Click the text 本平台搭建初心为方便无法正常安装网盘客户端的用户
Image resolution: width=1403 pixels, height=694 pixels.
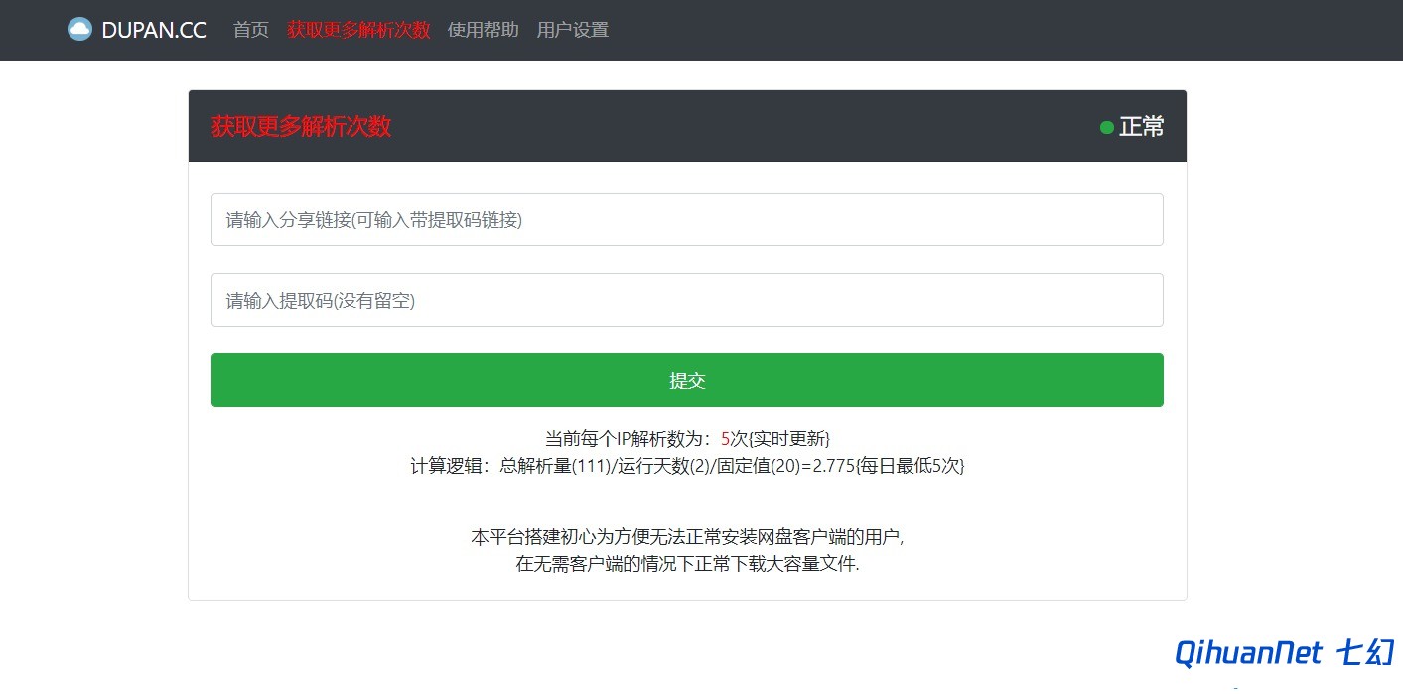coord(687,537)
